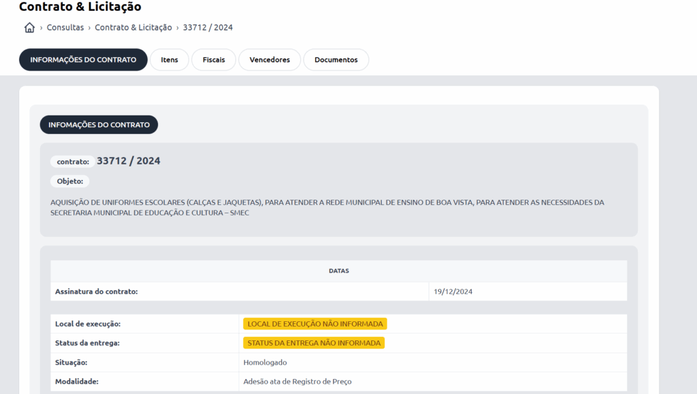
Task: Click the Homologado situation value
Action: (265, 363)
